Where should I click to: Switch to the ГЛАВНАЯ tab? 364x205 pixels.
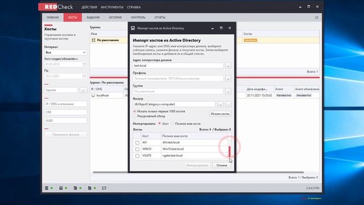pos(53,18)
